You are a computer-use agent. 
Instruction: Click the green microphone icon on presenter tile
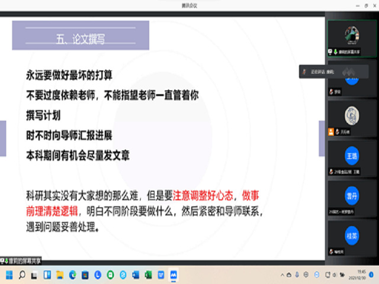tap(335, 52)
